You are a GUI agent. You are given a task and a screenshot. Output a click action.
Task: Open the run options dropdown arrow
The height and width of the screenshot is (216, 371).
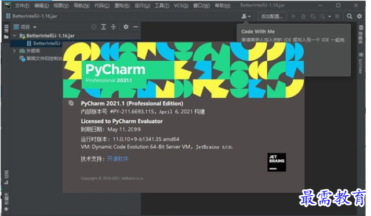tap(329, 16)
